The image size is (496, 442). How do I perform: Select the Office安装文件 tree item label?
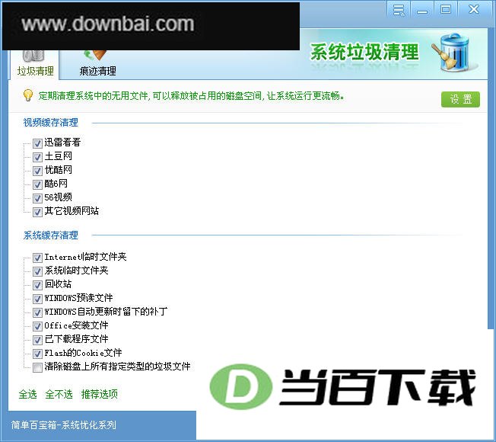[76, 325]
